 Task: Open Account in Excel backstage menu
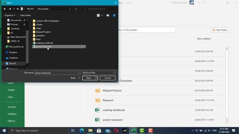[12, 107]
